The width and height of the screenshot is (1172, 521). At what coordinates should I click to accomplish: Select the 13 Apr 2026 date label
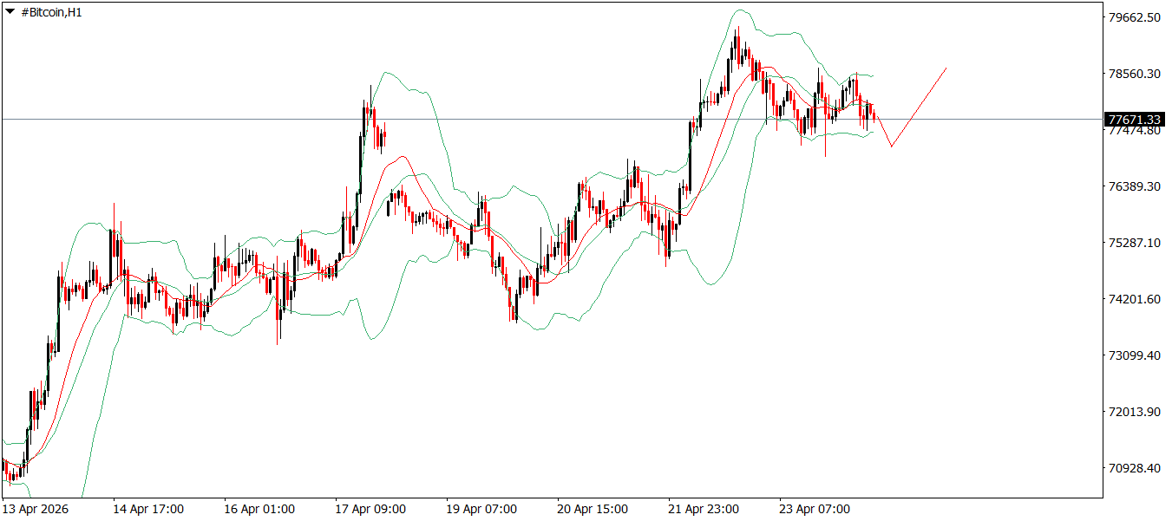point(36,509)
